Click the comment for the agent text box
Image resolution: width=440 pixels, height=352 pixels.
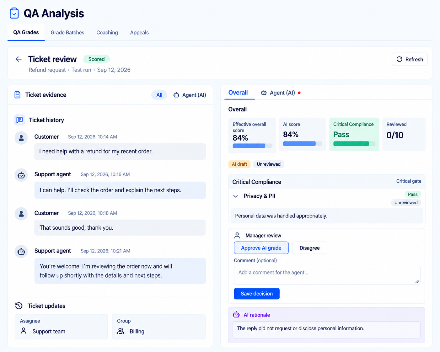pyautogui.click(x=327, y=275)
